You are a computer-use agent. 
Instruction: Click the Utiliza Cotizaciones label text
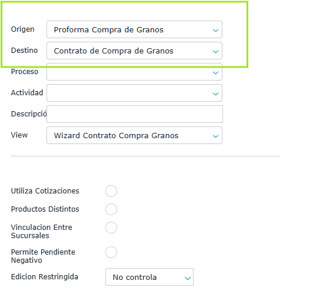(45, 191)
